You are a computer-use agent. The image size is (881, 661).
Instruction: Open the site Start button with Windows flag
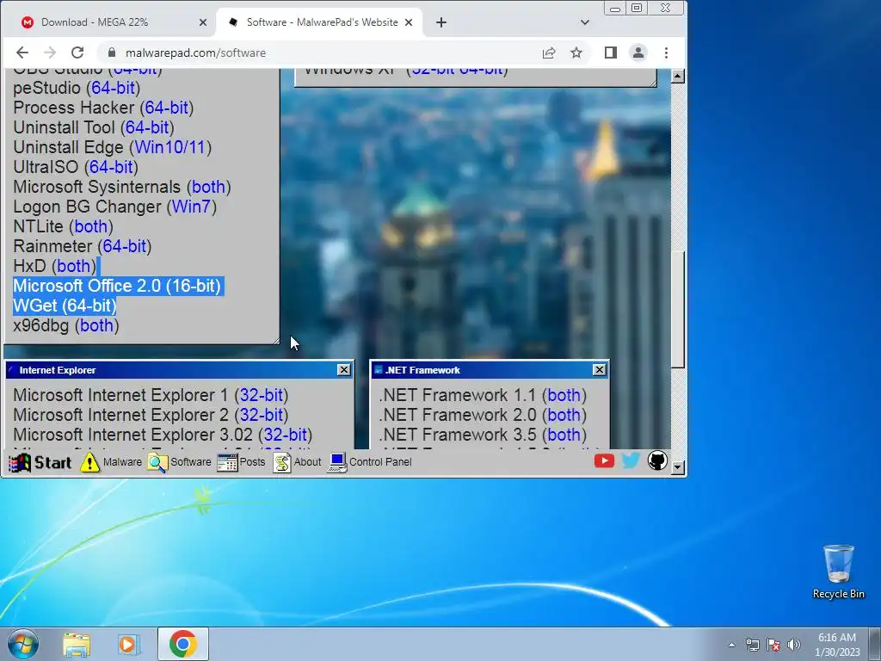[x=40, y=462]
